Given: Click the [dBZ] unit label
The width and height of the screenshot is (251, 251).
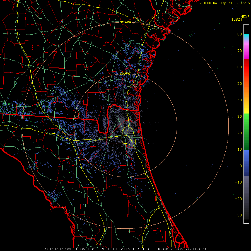Looking at the screenshot, I should 237,20.
